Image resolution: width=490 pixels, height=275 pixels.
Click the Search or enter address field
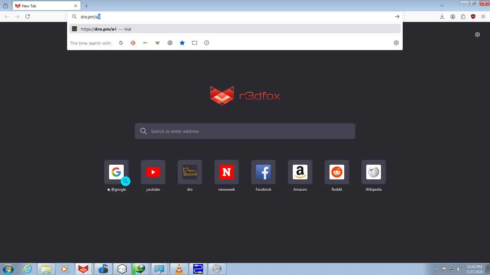click(245, 131)
